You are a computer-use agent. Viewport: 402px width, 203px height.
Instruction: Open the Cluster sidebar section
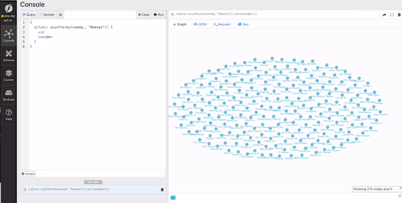(x=9, y=75)
